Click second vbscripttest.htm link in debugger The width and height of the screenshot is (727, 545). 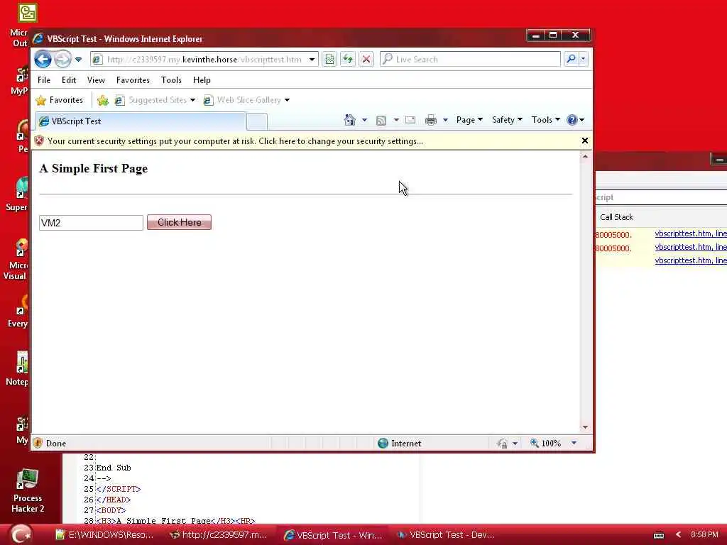690,247
